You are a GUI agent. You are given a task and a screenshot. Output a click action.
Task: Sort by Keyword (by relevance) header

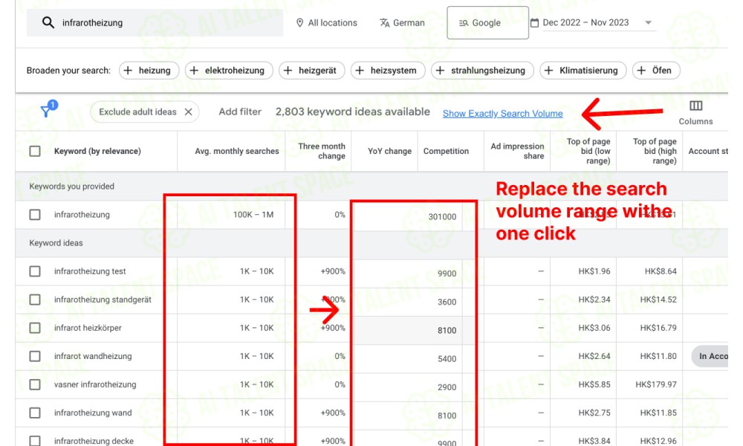[97, 151]
